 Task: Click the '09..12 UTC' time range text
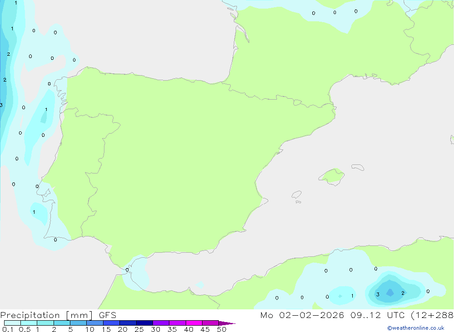377,315
